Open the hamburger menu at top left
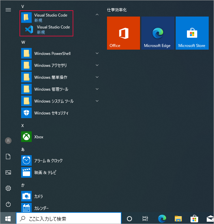Screen dimensions: 214x224 tap(8, 10)
